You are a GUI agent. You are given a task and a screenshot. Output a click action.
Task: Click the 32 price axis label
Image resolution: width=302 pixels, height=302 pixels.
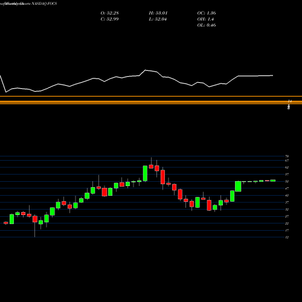point(287,210)
